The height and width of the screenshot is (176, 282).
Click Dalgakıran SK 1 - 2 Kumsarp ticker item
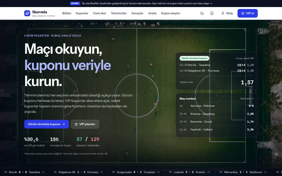(79, 172)
